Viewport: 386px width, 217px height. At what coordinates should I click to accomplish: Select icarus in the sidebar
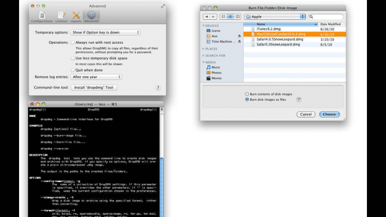coord(216,31)
